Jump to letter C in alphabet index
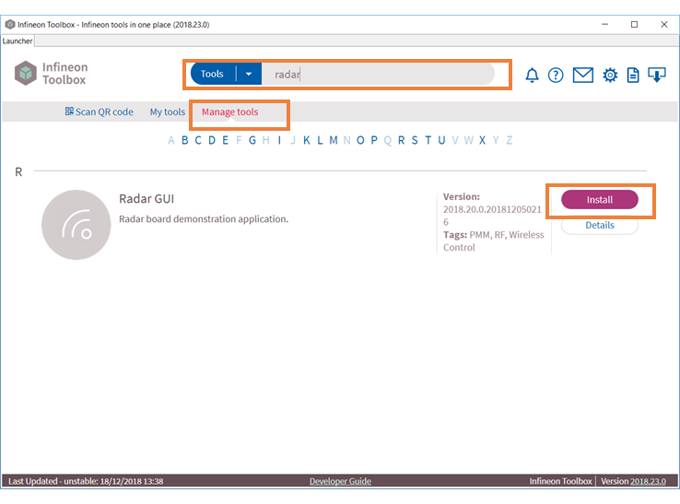 [198, 140]
